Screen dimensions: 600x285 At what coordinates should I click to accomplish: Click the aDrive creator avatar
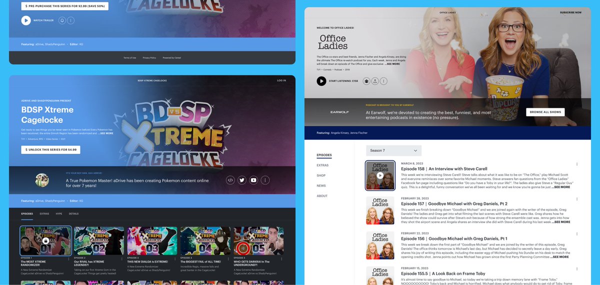click(x=42, y=180)
